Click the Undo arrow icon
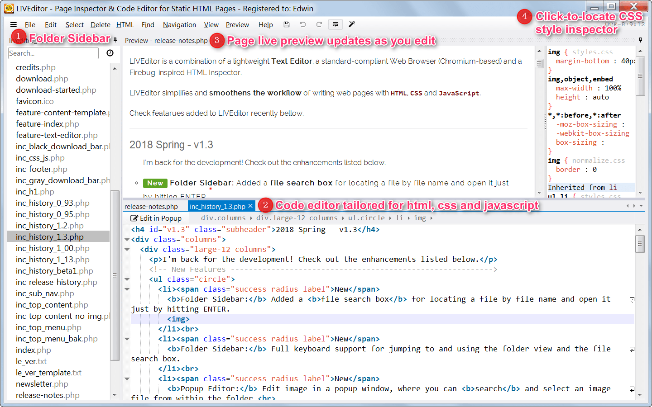 tap(302, 24)
